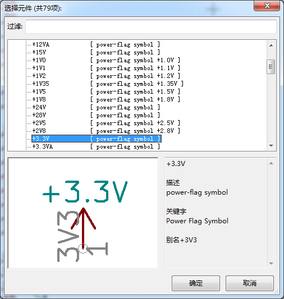284x299 pixels.
Task: Click the description panel scroll-down arrow
Action: click(271, 264)
